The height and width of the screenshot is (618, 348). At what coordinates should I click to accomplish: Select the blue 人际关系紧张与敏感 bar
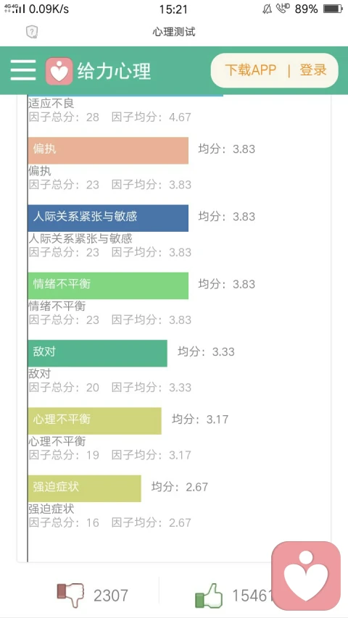point(108,218)
